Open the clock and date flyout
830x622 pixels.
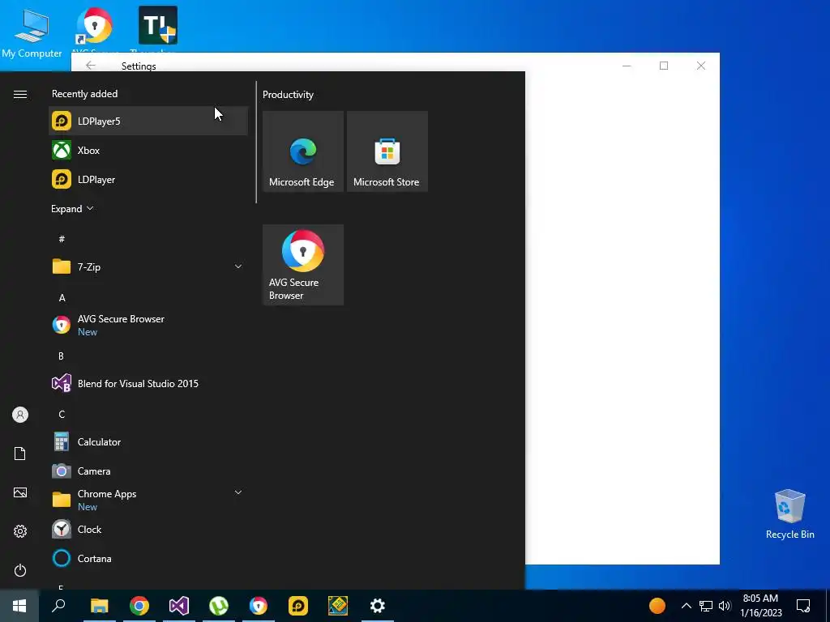tap(760, 606)
